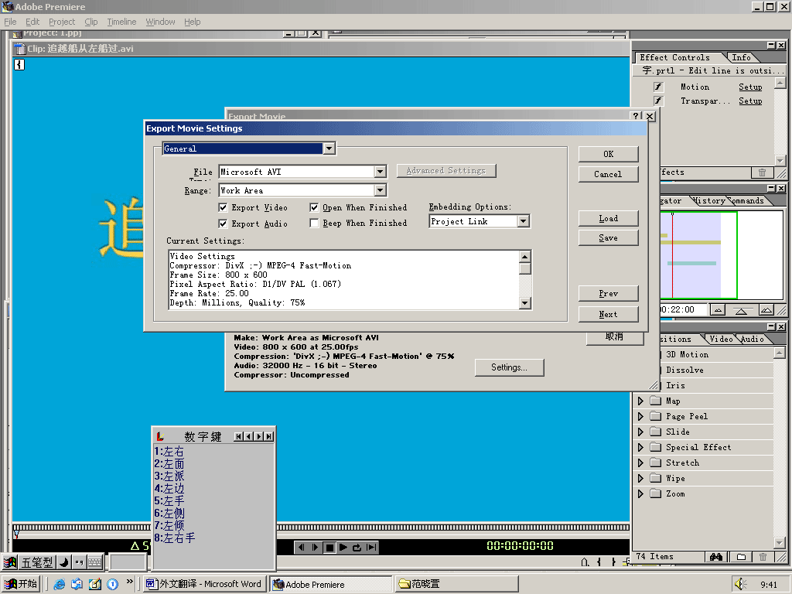Click the frame forward button in Clip window

(x=316, y=547)
